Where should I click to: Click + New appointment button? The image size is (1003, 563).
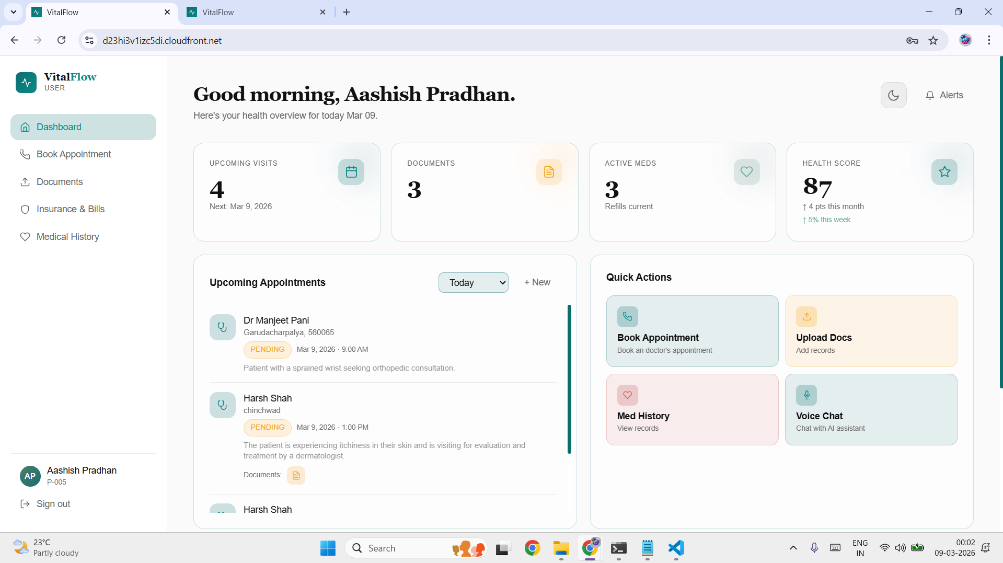pos(537,282)
